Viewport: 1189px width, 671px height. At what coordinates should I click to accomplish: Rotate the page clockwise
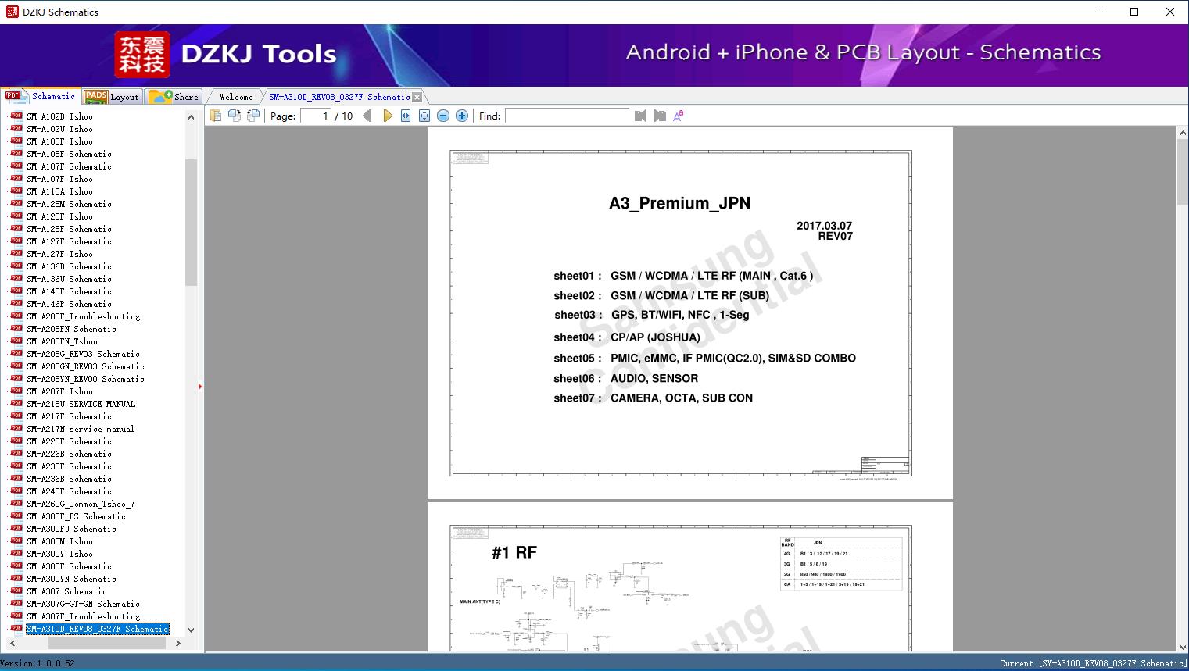tap(253, 116)
